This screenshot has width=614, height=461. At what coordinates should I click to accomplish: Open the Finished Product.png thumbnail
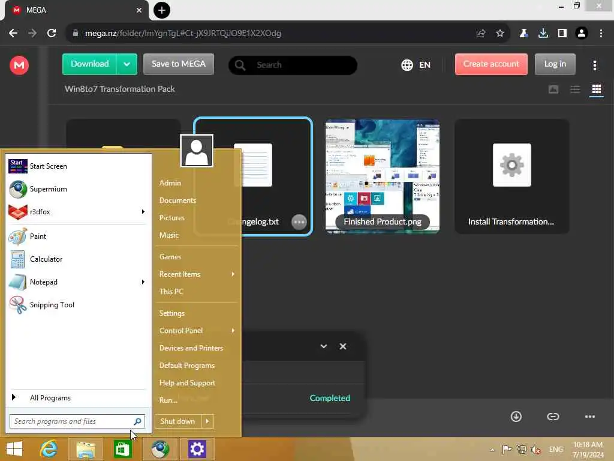382,176
